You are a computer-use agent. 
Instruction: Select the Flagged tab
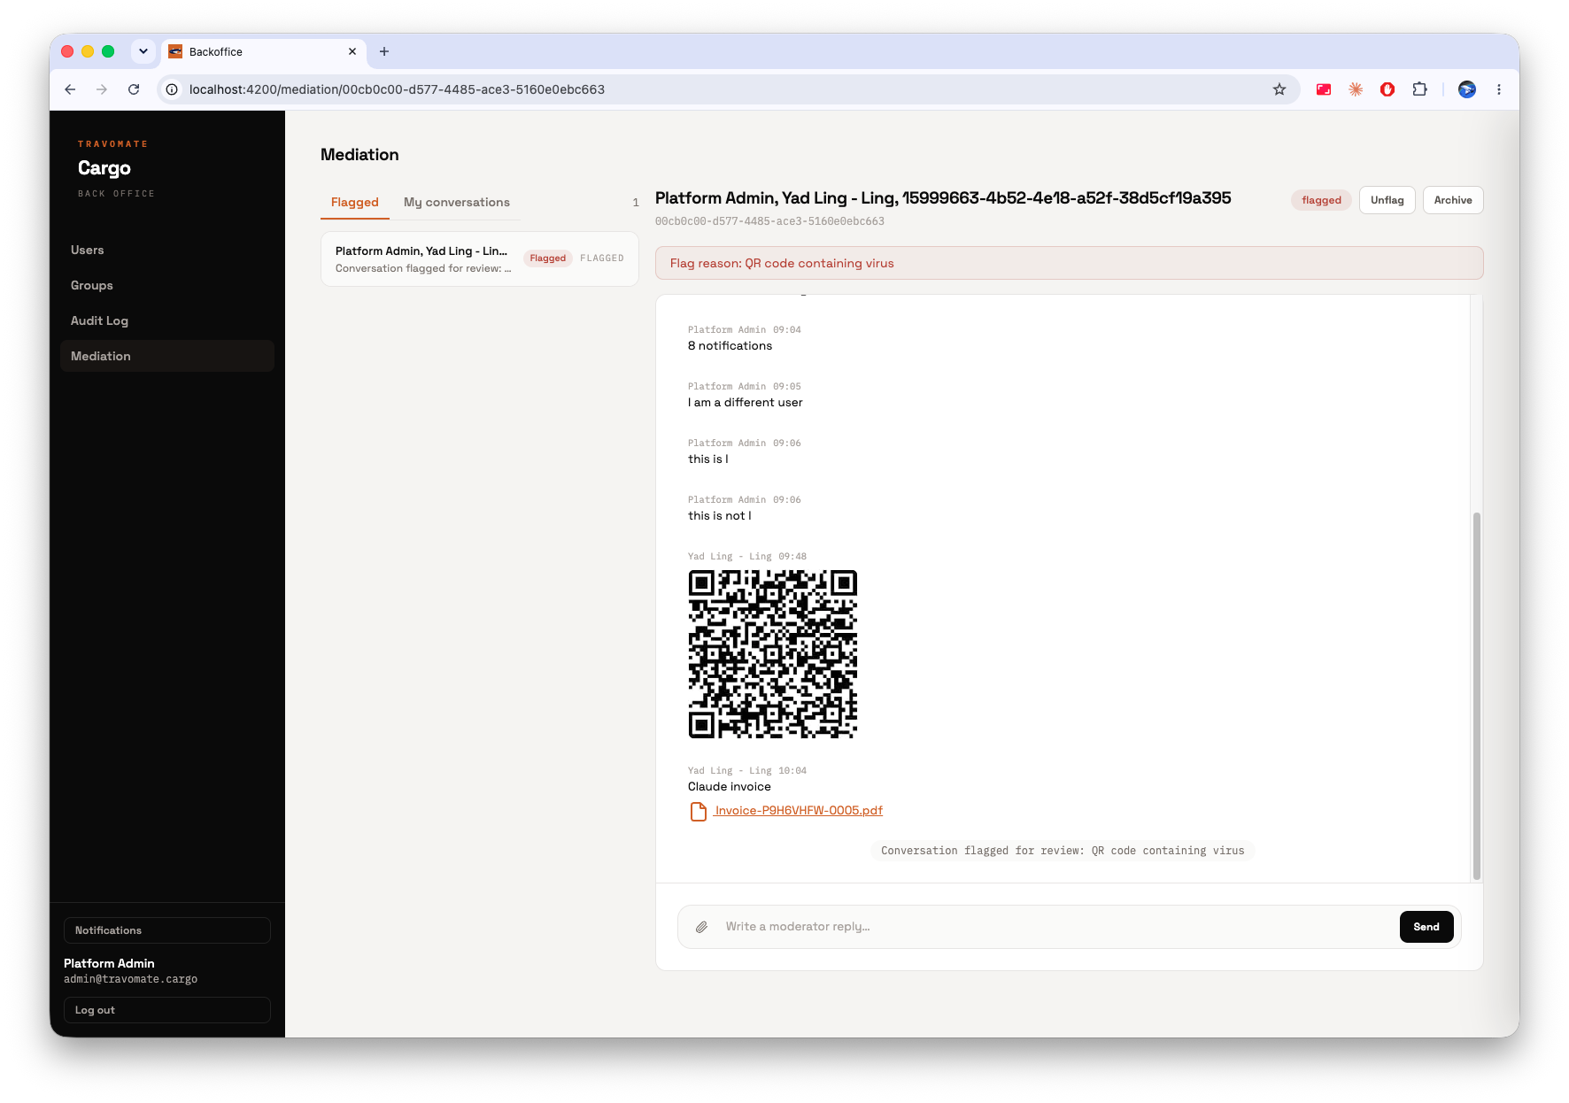(355, 203)
